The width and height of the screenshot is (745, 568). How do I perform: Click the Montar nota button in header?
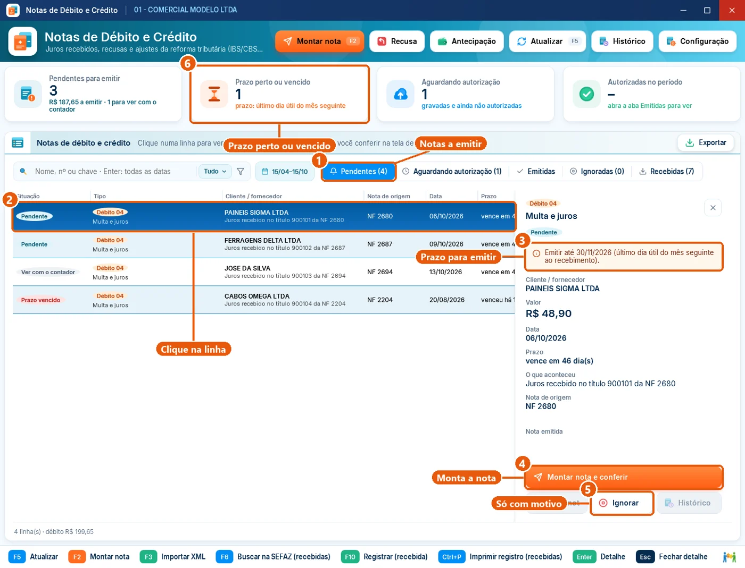pos(319,41)
